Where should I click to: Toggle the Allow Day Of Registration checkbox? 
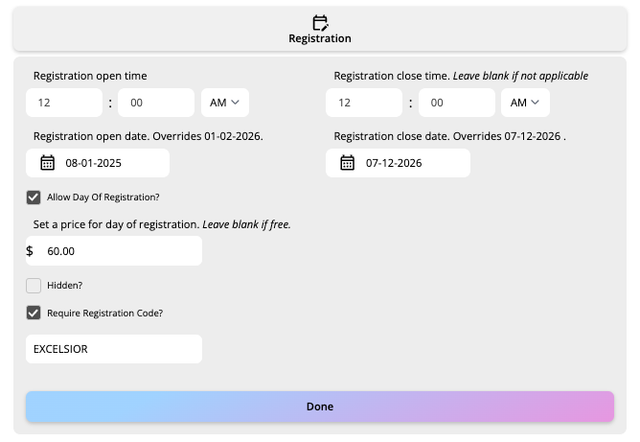point(34,198)
